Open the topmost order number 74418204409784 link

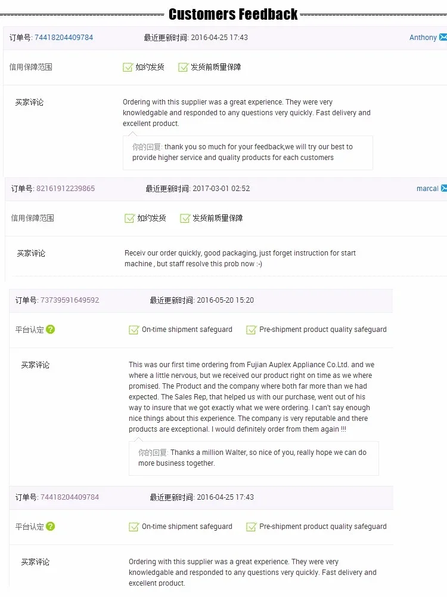pyautogui.click(x=64, y=38)
